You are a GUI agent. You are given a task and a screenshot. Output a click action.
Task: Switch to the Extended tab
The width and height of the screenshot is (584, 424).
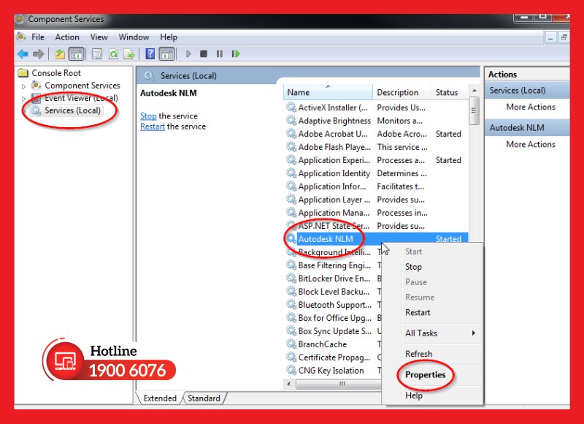point(160,398)
